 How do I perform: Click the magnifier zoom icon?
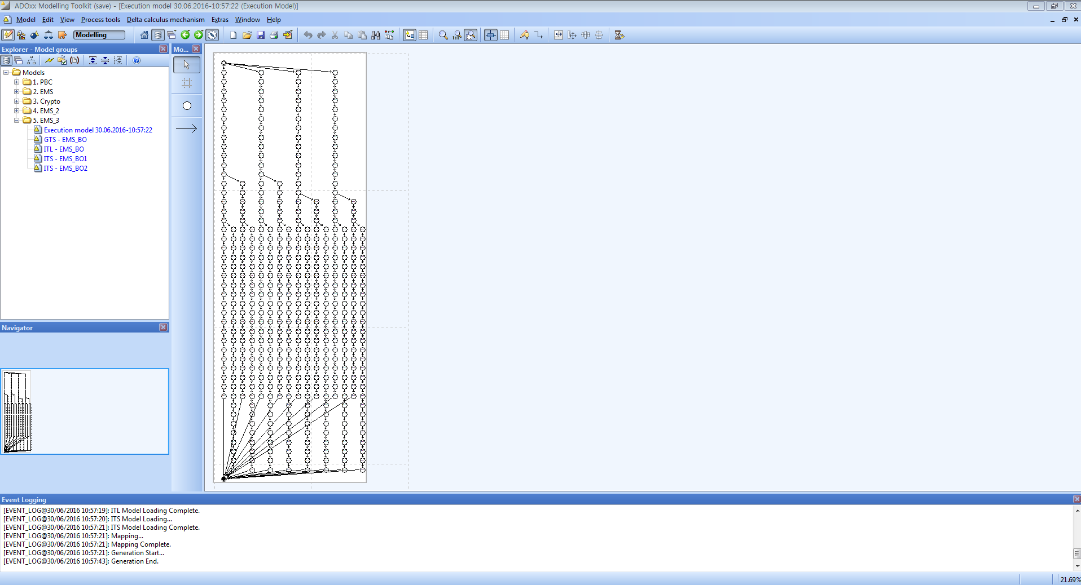point(443,35)
